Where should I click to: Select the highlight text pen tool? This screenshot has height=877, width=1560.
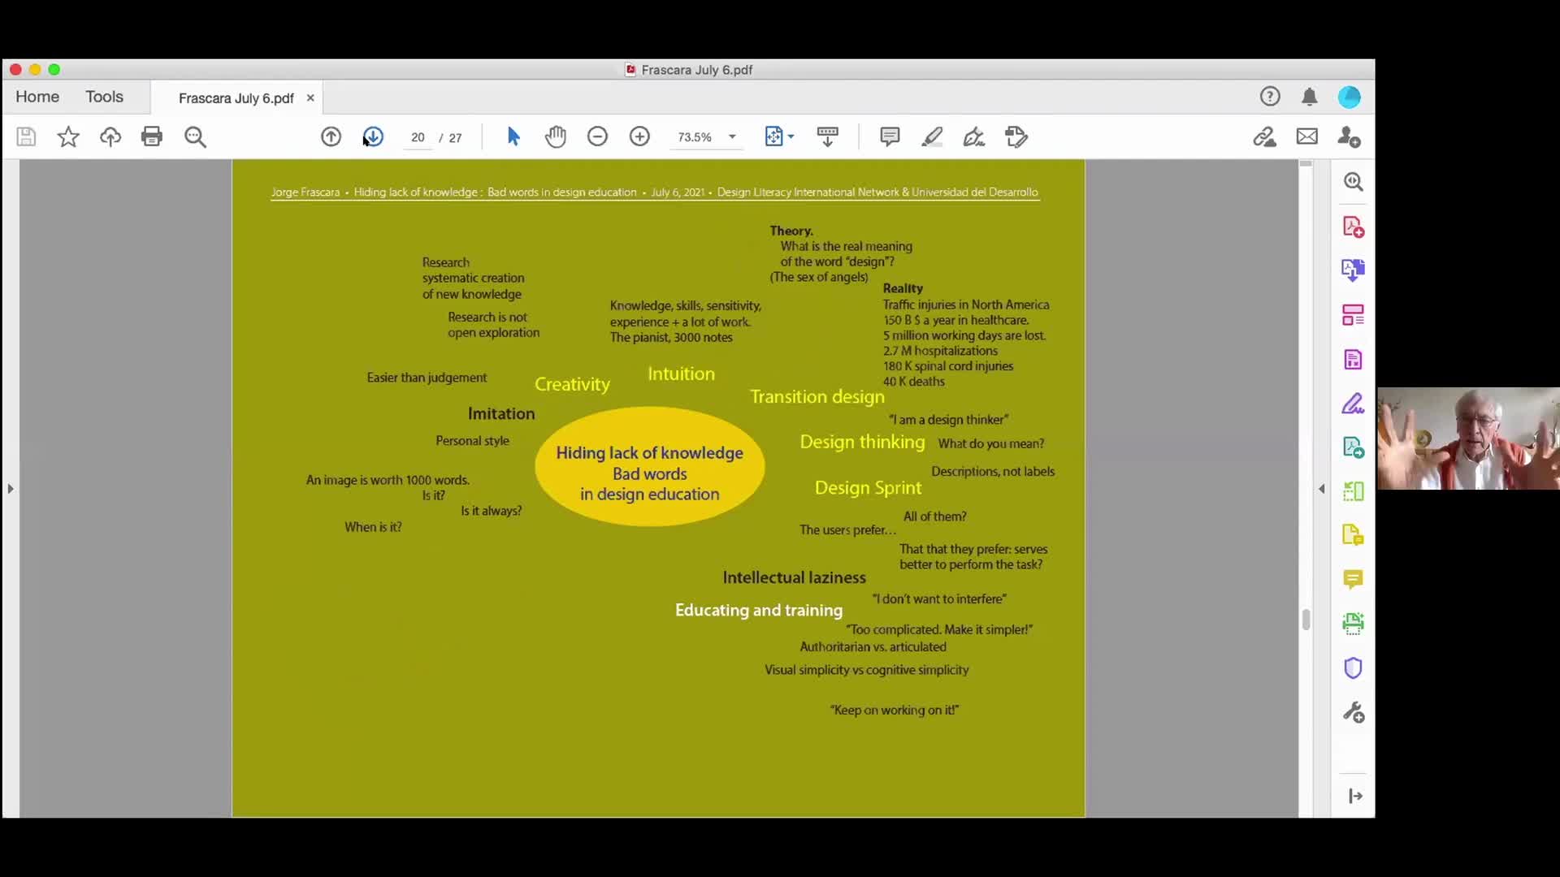click(x=932, y=136)
